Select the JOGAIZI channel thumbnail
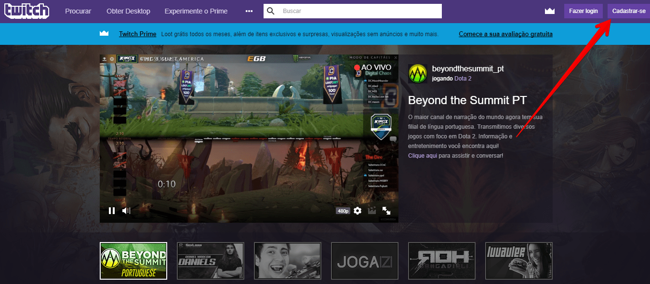 coord(365,261)
